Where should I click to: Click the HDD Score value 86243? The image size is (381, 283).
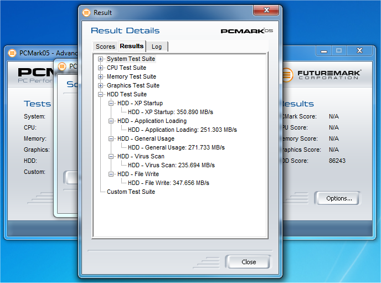[x=337, y=161]
